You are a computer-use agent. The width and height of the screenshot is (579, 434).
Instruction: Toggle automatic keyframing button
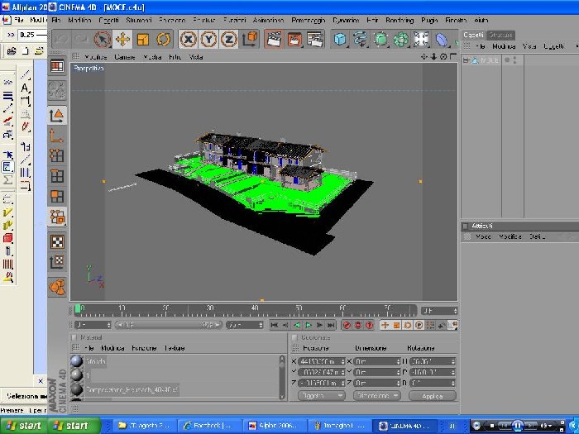click(x=358, y=325)
